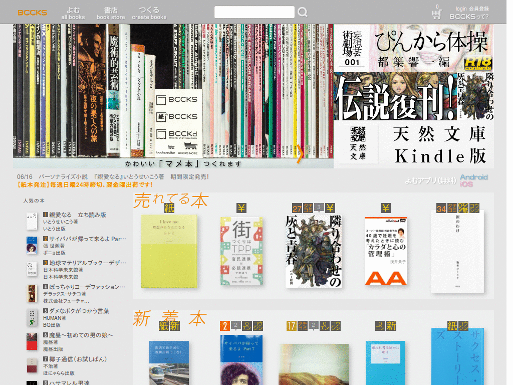Click the タチヨミ badge above 涙のわけ
This screenshot has width=513, height=385.
tap(452, 208)
